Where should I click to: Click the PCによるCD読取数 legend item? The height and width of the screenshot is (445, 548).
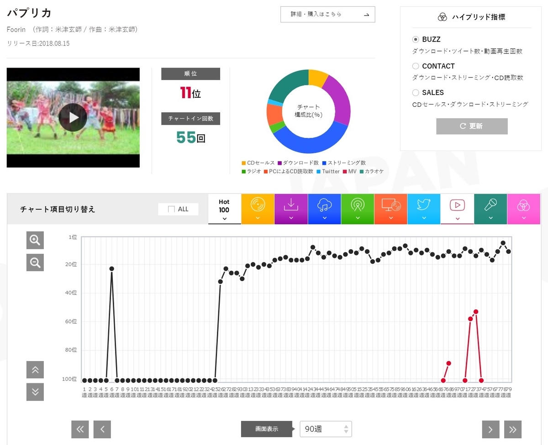(289, 172)
